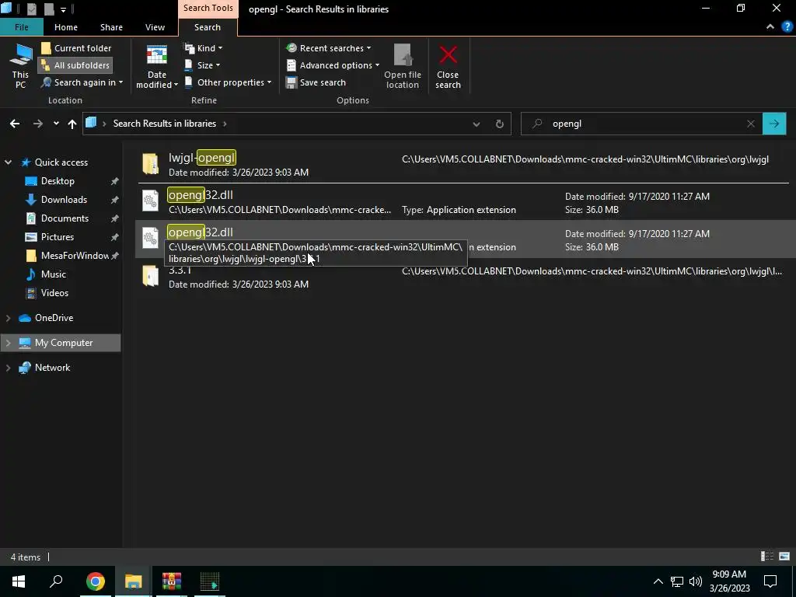Screen dimensions: 796x597
Task: Collapse the Quick access tree
Action: point(8,162)
